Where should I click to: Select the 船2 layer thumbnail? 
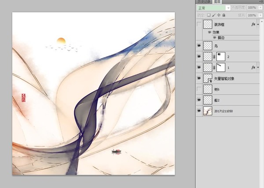pyautogui.click(x=208, y=100)
